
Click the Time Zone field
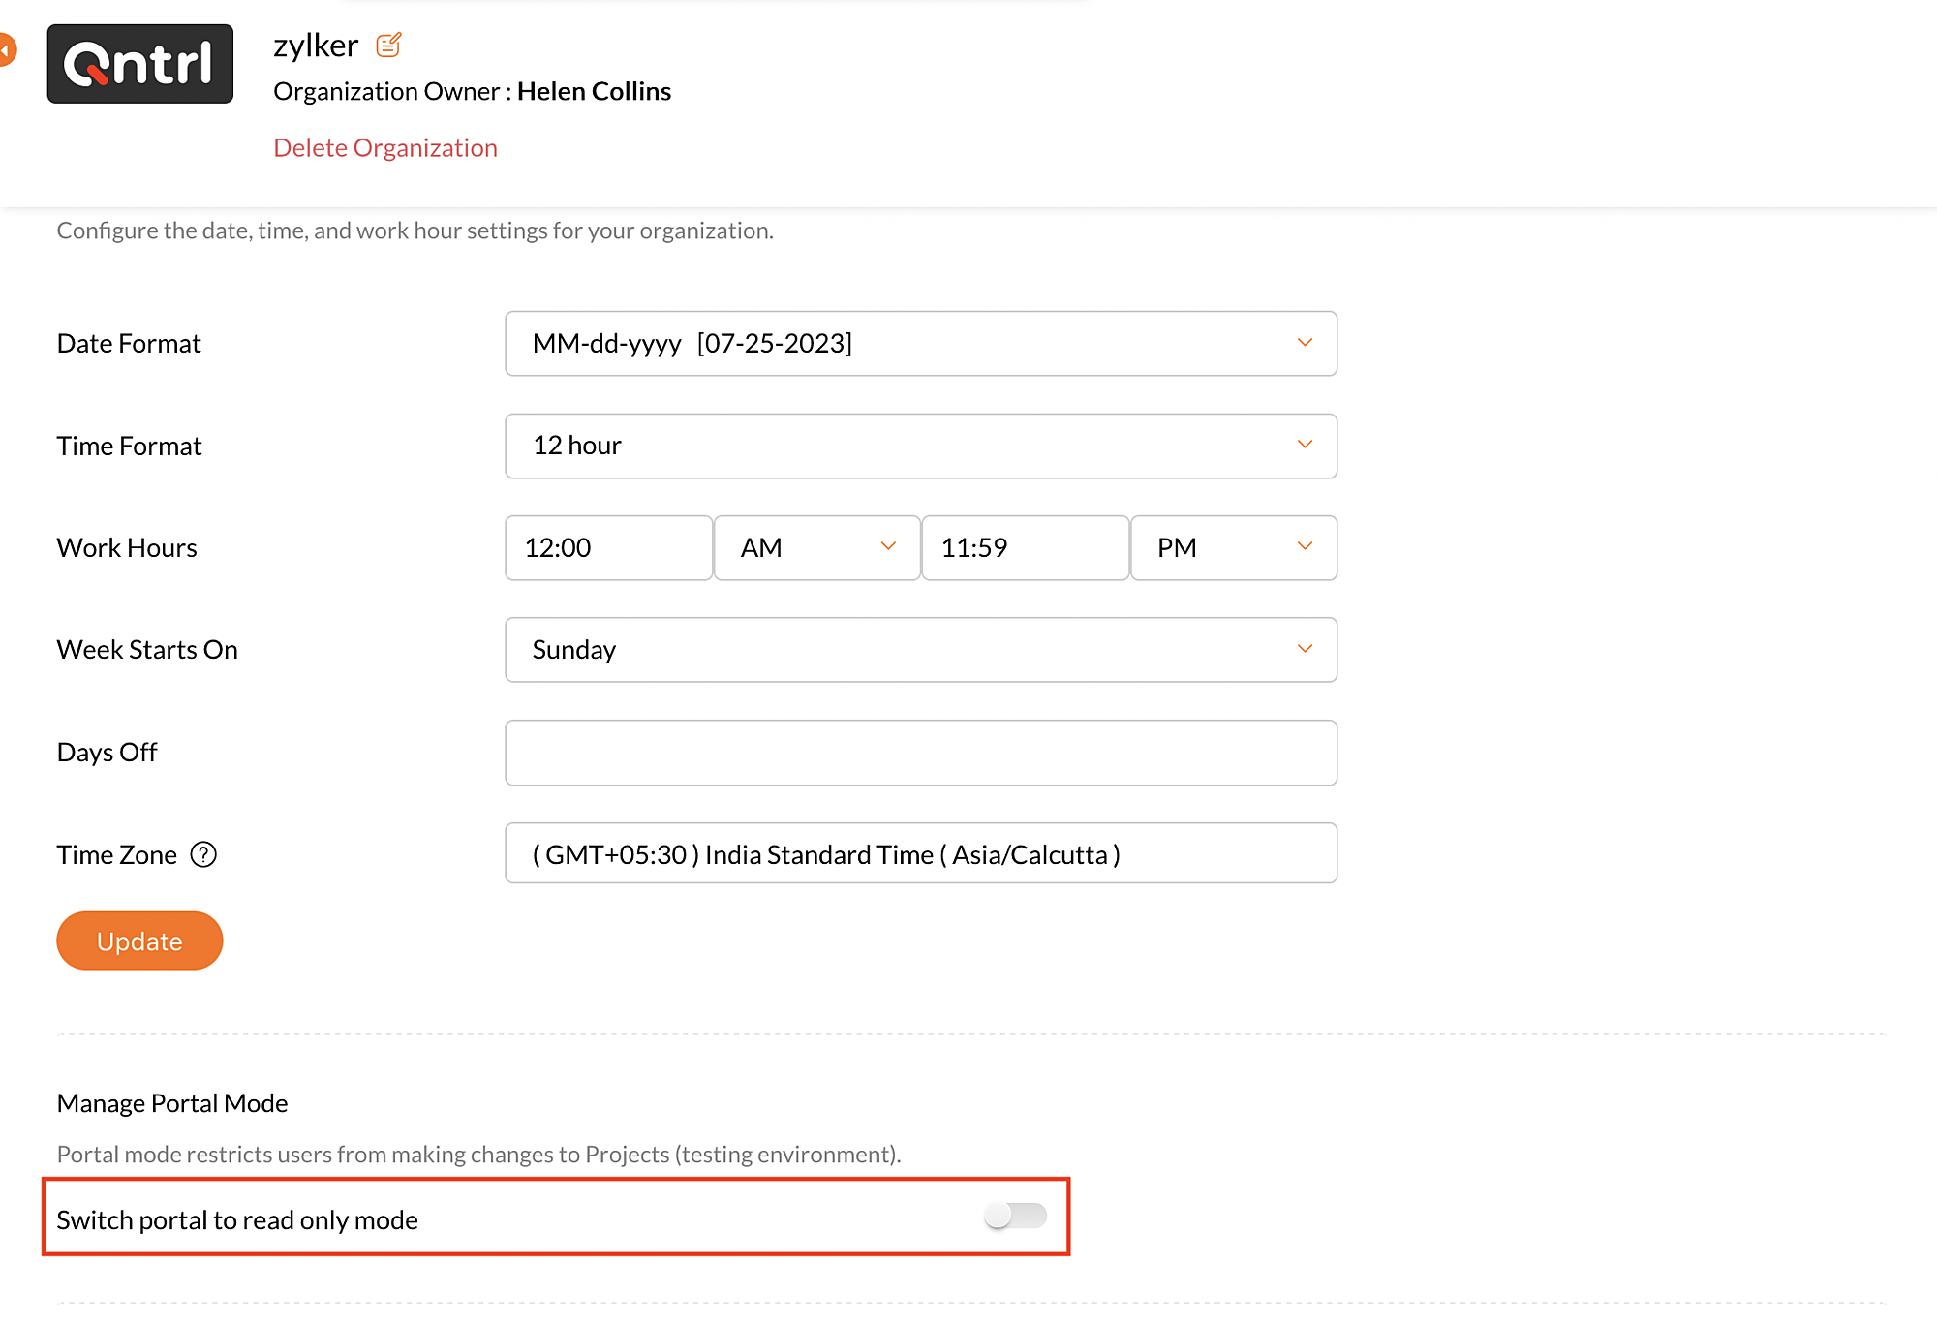pos(920,853)
